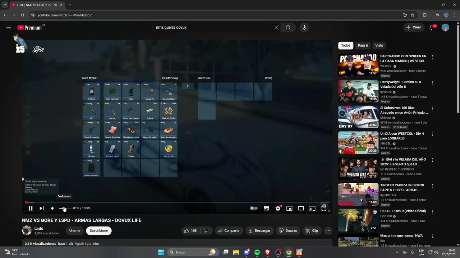Start voice search with the microphone

click(x=304, y=27)
